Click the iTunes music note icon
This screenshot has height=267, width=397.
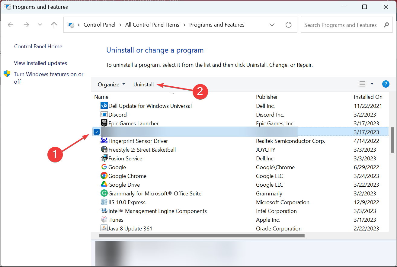(104, 220)
